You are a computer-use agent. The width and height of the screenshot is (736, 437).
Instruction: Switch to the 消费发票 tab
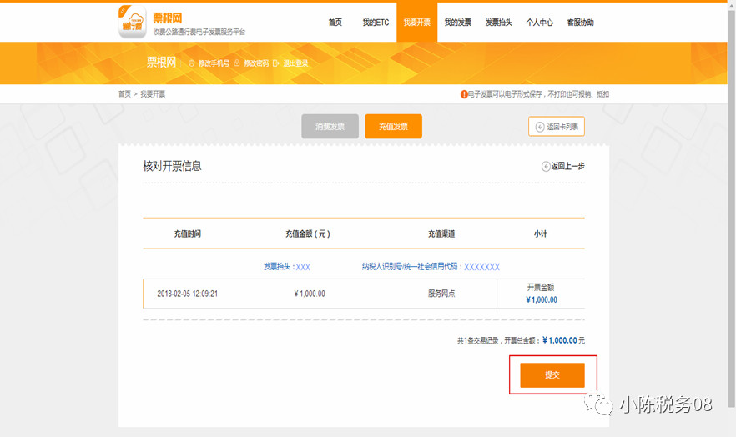point(330,127)
